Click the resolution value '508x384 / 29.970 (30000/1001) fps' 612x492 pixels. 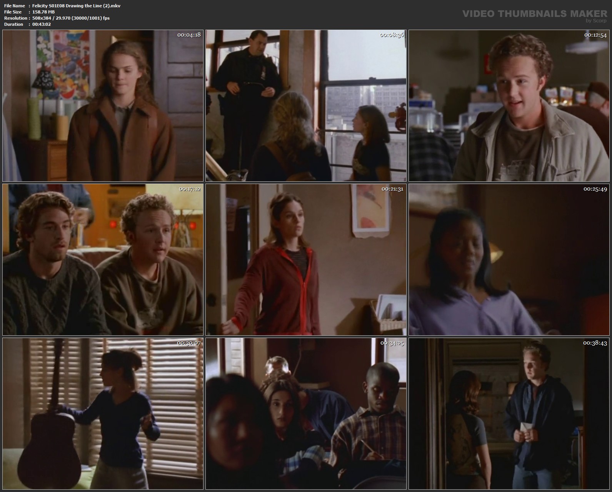pos(71,18)
